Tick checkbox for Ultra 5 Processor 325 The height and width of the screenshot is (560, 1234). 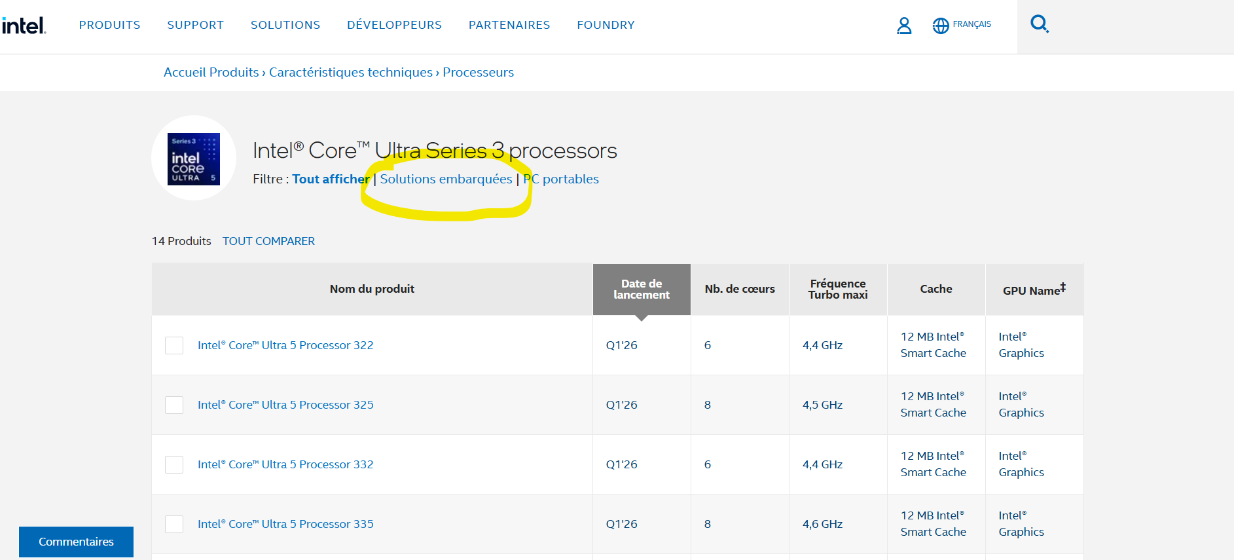point(174,405)
